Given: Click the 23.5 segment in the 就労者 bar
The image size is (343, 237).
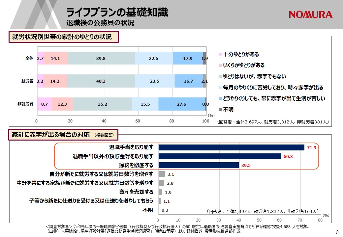Looking at the screenshot, I should 154,81.
